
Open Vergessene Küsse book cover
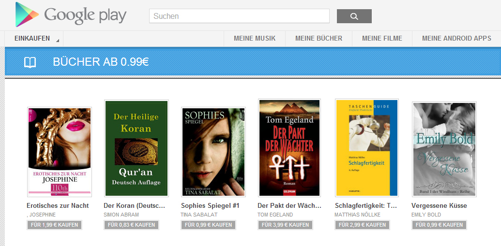pyautogui.click(x=444, y=149)
